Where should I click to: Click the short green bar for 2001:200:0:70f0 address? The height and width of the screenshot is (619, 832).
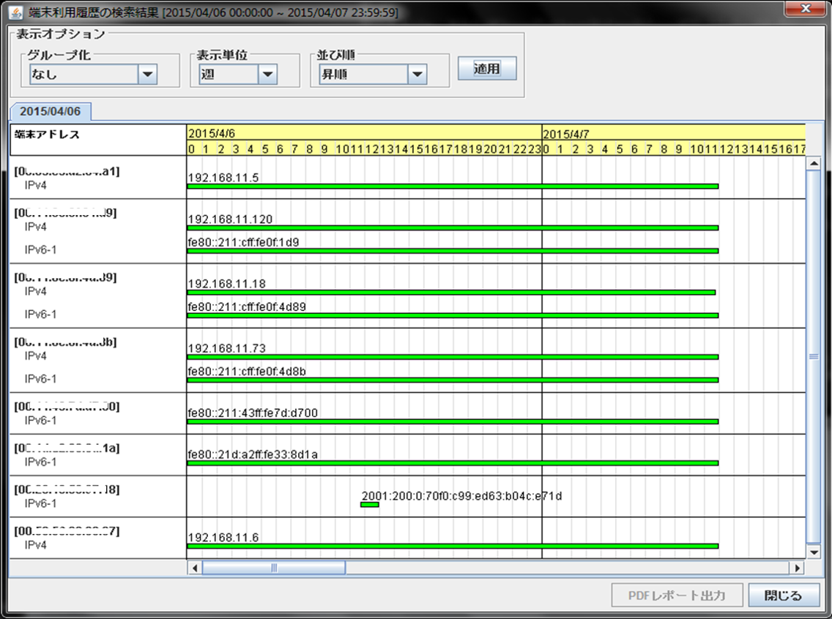tap(370, 505)
